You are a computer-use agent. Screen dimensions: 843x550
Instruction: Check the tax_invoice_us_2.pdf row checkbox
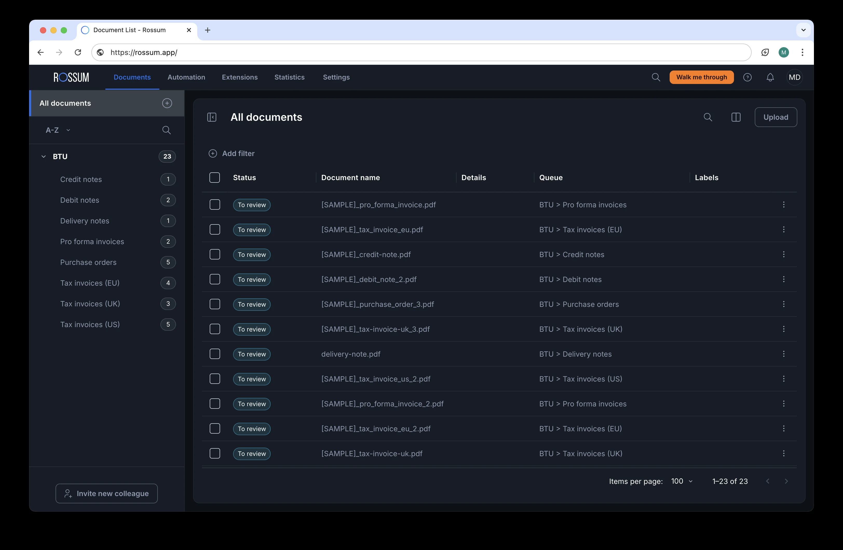[x=215, y=379]
